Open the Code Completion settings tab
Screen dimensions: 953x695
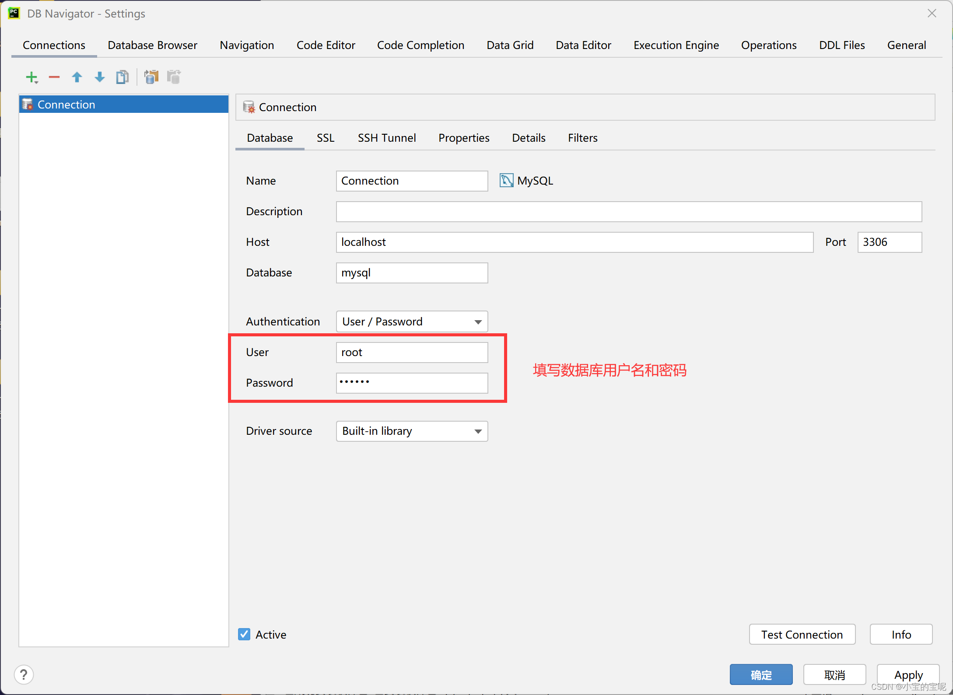(x=420, y=45)
